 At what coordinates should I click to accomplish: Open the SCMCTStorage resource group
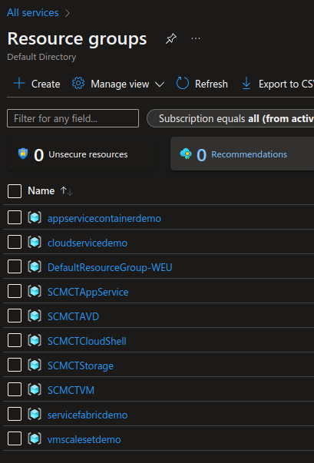tap(81, 365)
